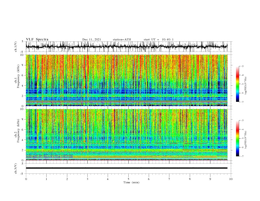
Task: Click time axis tick label "10"
Action: tap(231, 179)
